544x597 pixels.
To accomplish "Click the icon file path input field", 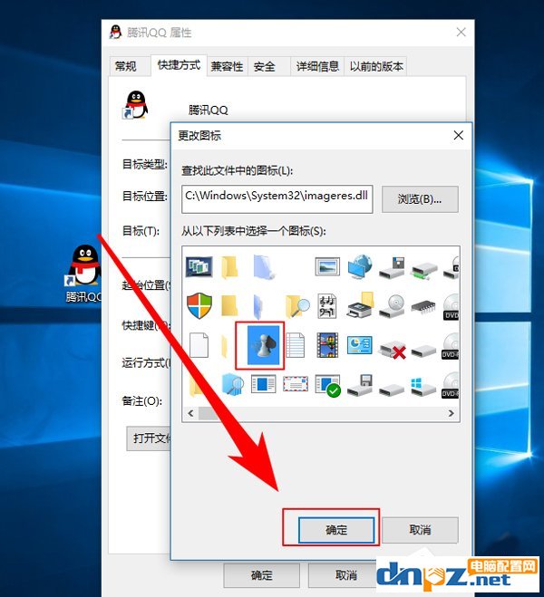I will click(277, 198).
